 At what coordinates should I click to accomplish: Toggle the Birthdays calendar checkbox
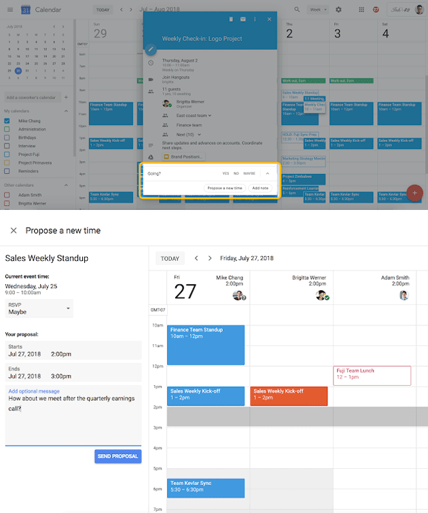coord(7,137)
